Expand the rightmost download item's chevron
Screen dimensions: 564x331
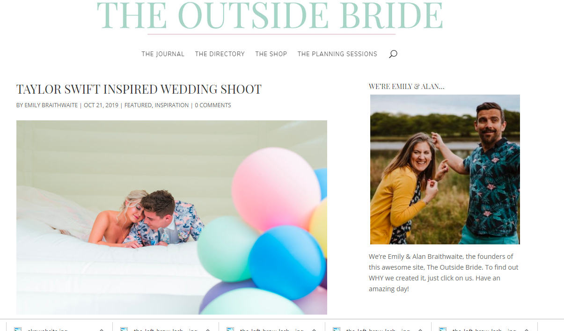coord(527,329)
